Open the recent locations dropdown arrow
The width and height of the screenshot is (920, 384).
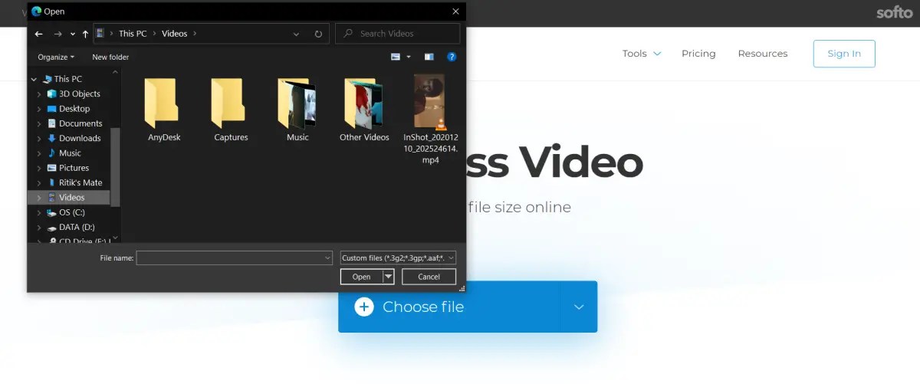coord(73,34)
